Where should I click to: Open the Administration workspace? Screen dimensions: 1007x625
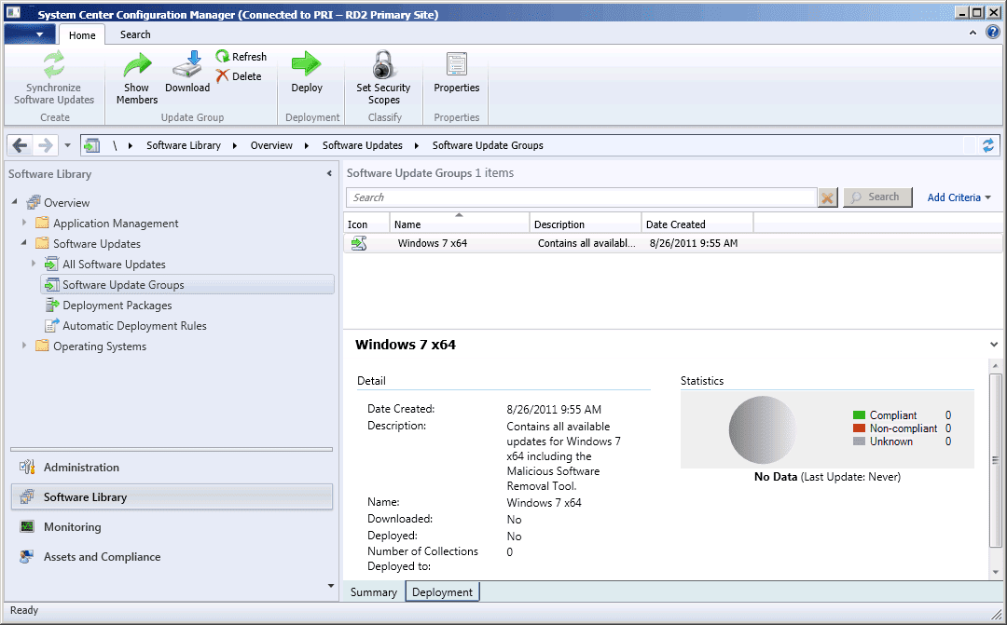(x=172, y=468)
